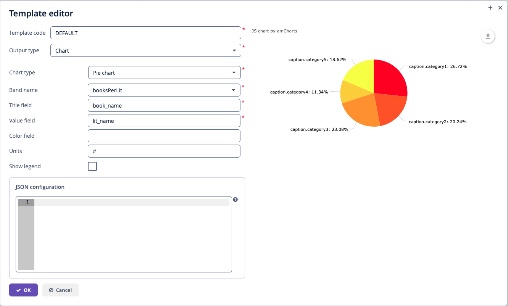Click label caption.category1: 26.72%
Image resolution: width=508 pixels, height=306 pixels.
[438, 66]
